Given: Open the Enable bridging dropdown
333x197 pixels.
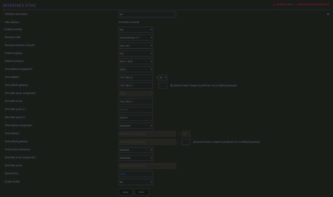Looking at the screenshot, I should (136, 54).
